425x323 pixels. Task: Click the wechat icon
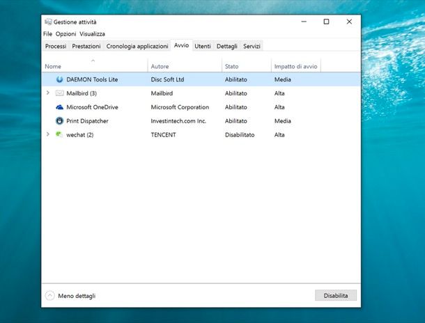point(59,134)
